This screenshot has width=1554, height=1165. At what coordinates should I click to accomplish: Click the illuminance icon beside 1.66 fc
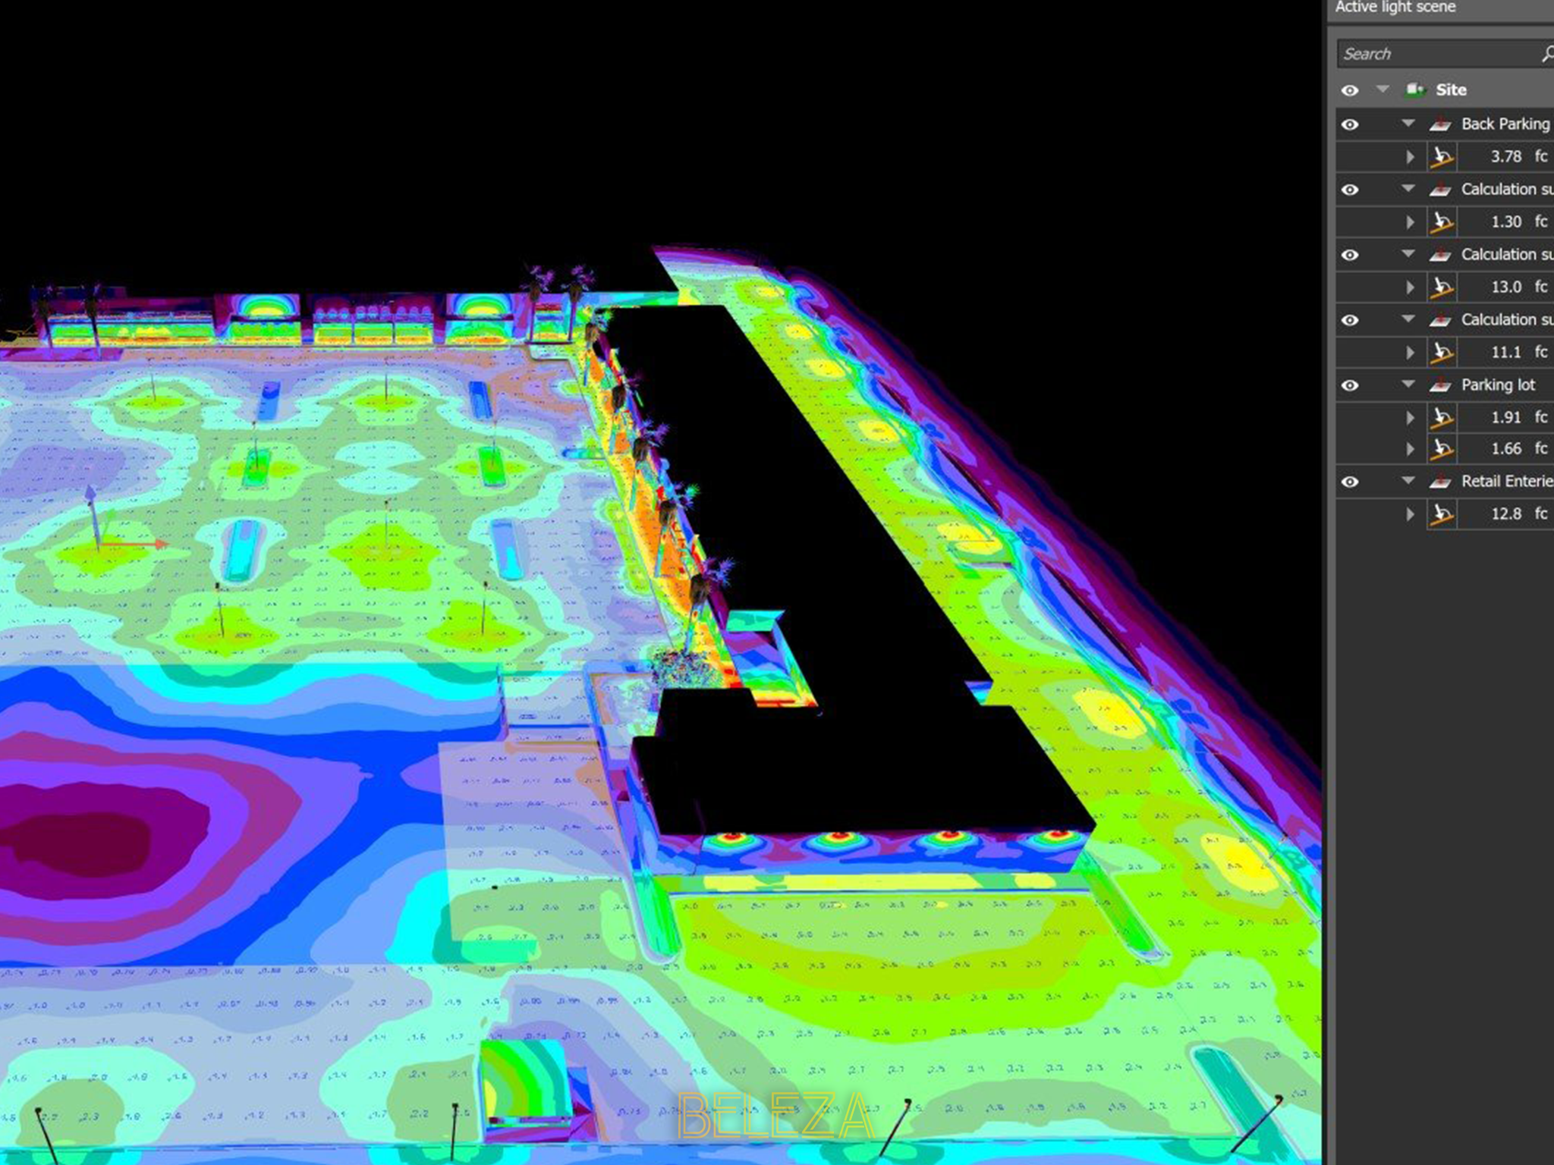click(1442, 449)
